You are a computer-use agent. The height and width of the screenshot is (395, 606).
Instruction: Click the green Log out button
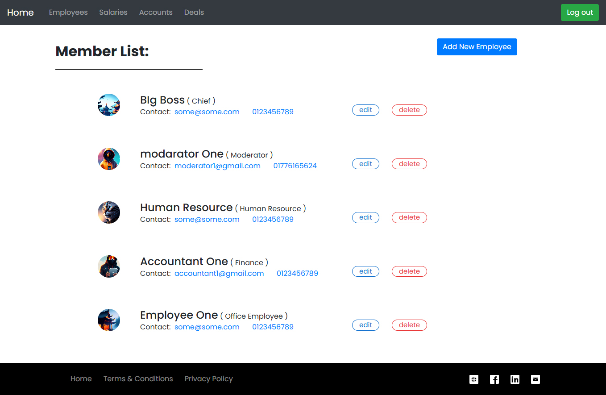(580, 12)
